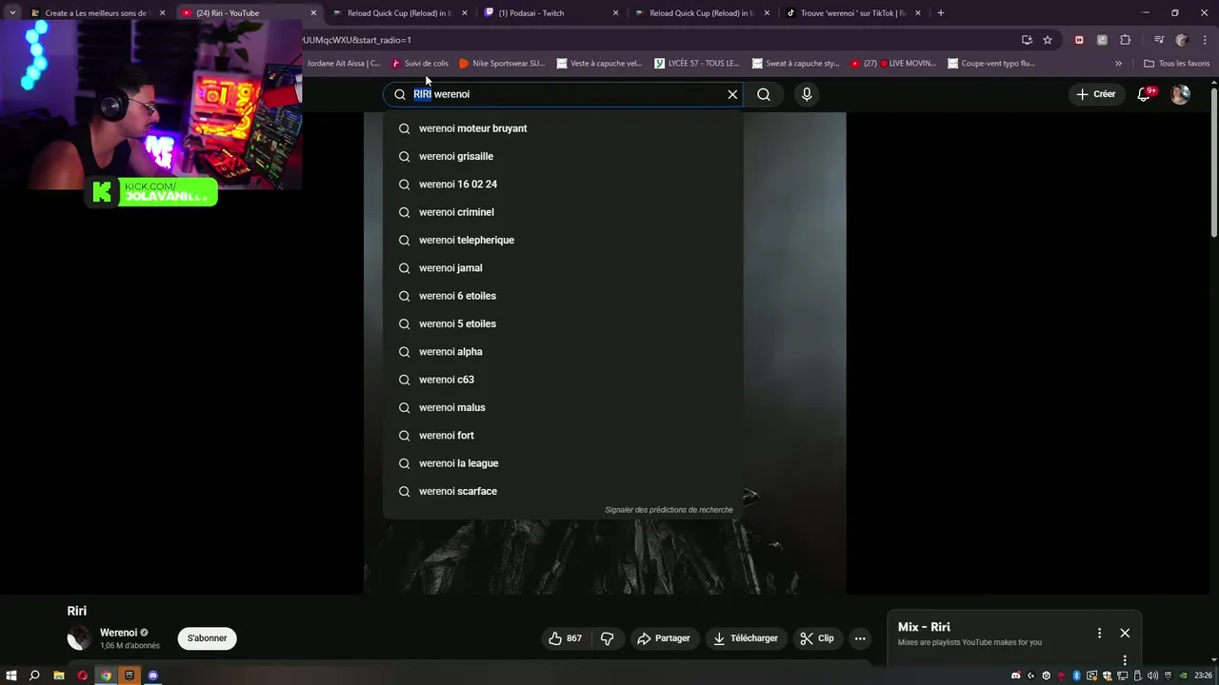1219x685 pixels.
Task: Select suggestion 'werenoi alpha'
Action: click(x=563, y=352)
